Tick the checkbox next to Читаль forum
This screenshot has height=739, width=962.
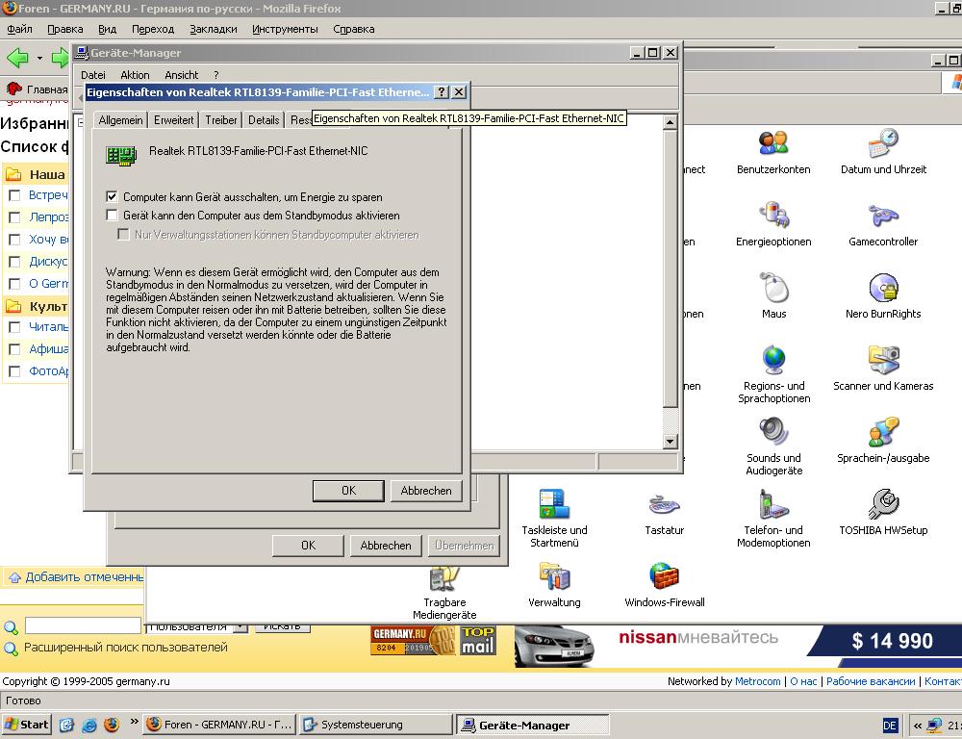point(14,327)
